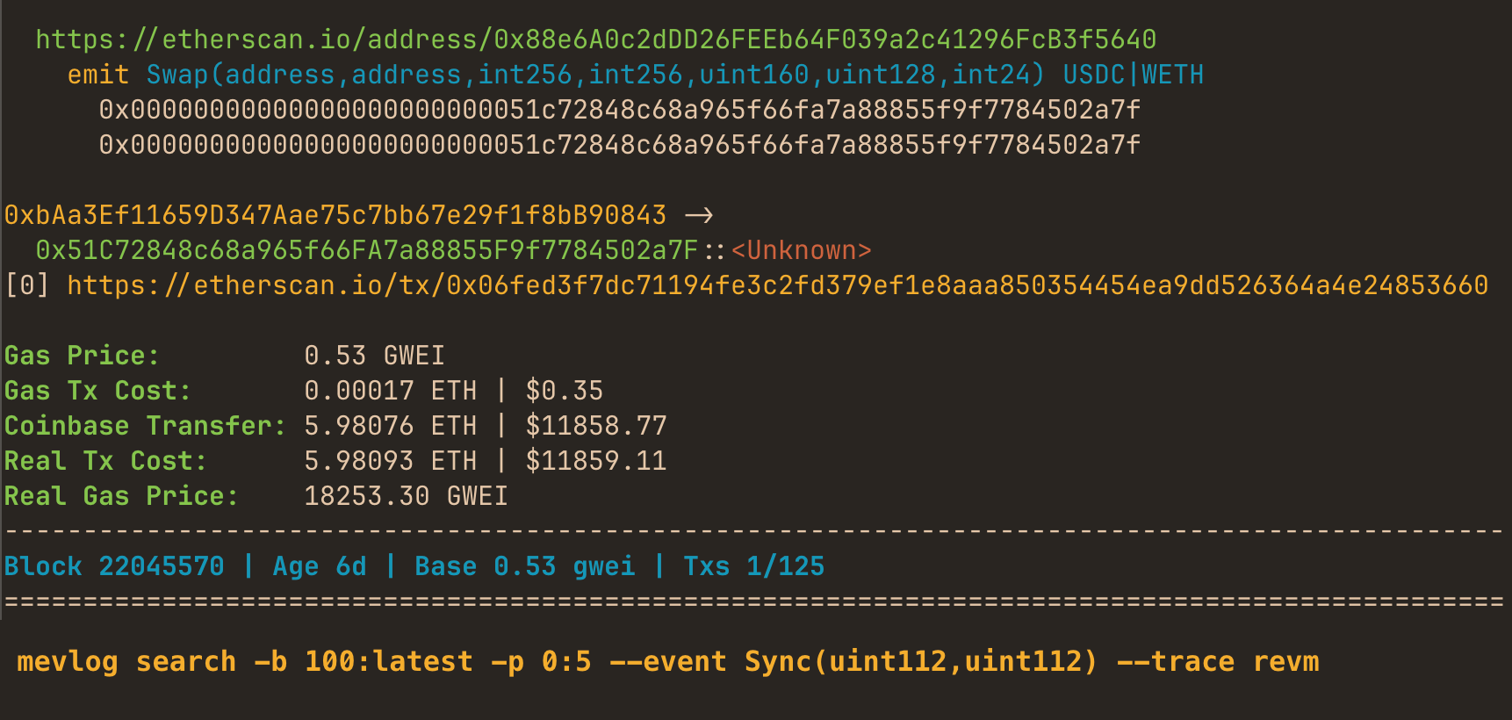Click the second Swap topic hex value
This screenshot has width=1512, height=720.
(619, 145)
